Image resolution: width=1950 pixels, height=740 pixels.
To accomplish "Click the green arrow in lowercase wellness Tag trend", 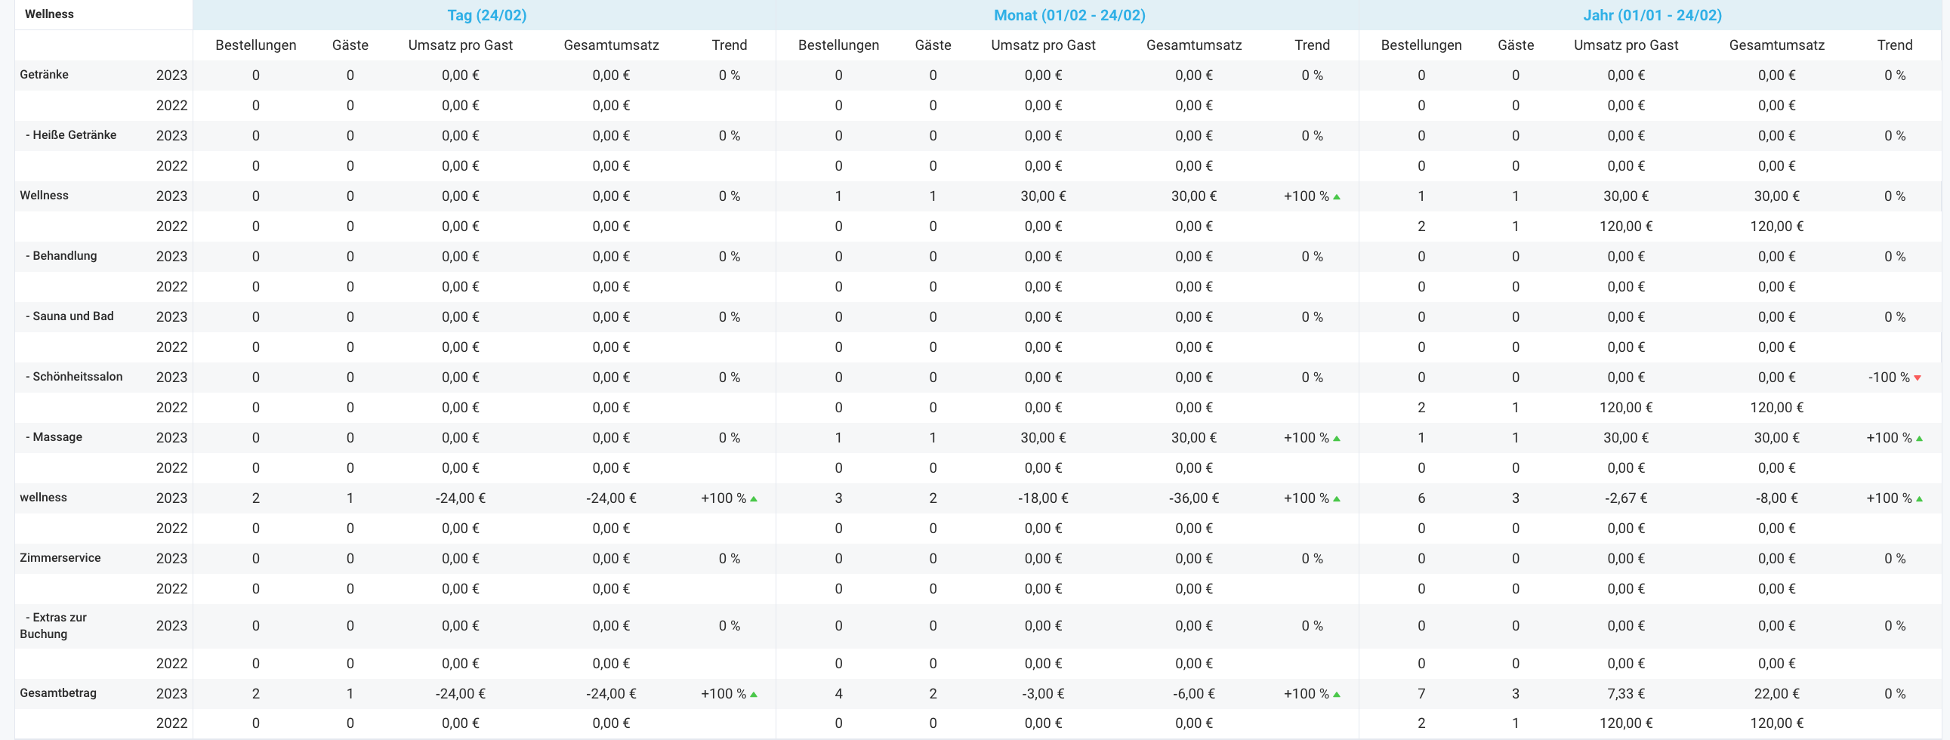I will [754, 498].
